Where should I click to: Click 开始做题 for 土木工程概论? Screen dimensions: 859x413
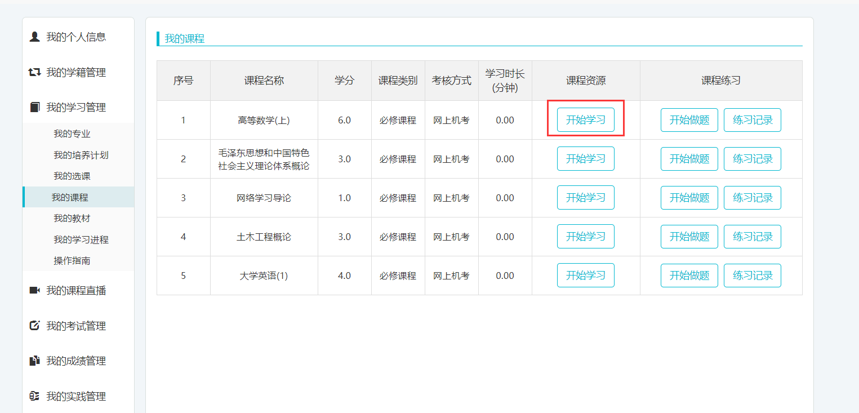pyautogui.click(x=689, y=237)
